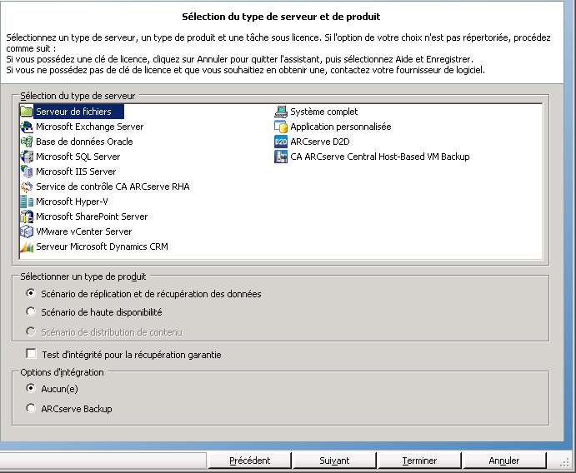Cancel the wizard with Annuler
Image resolution: width=576 pixels, height=473 pixels.
tap(504, 461)
